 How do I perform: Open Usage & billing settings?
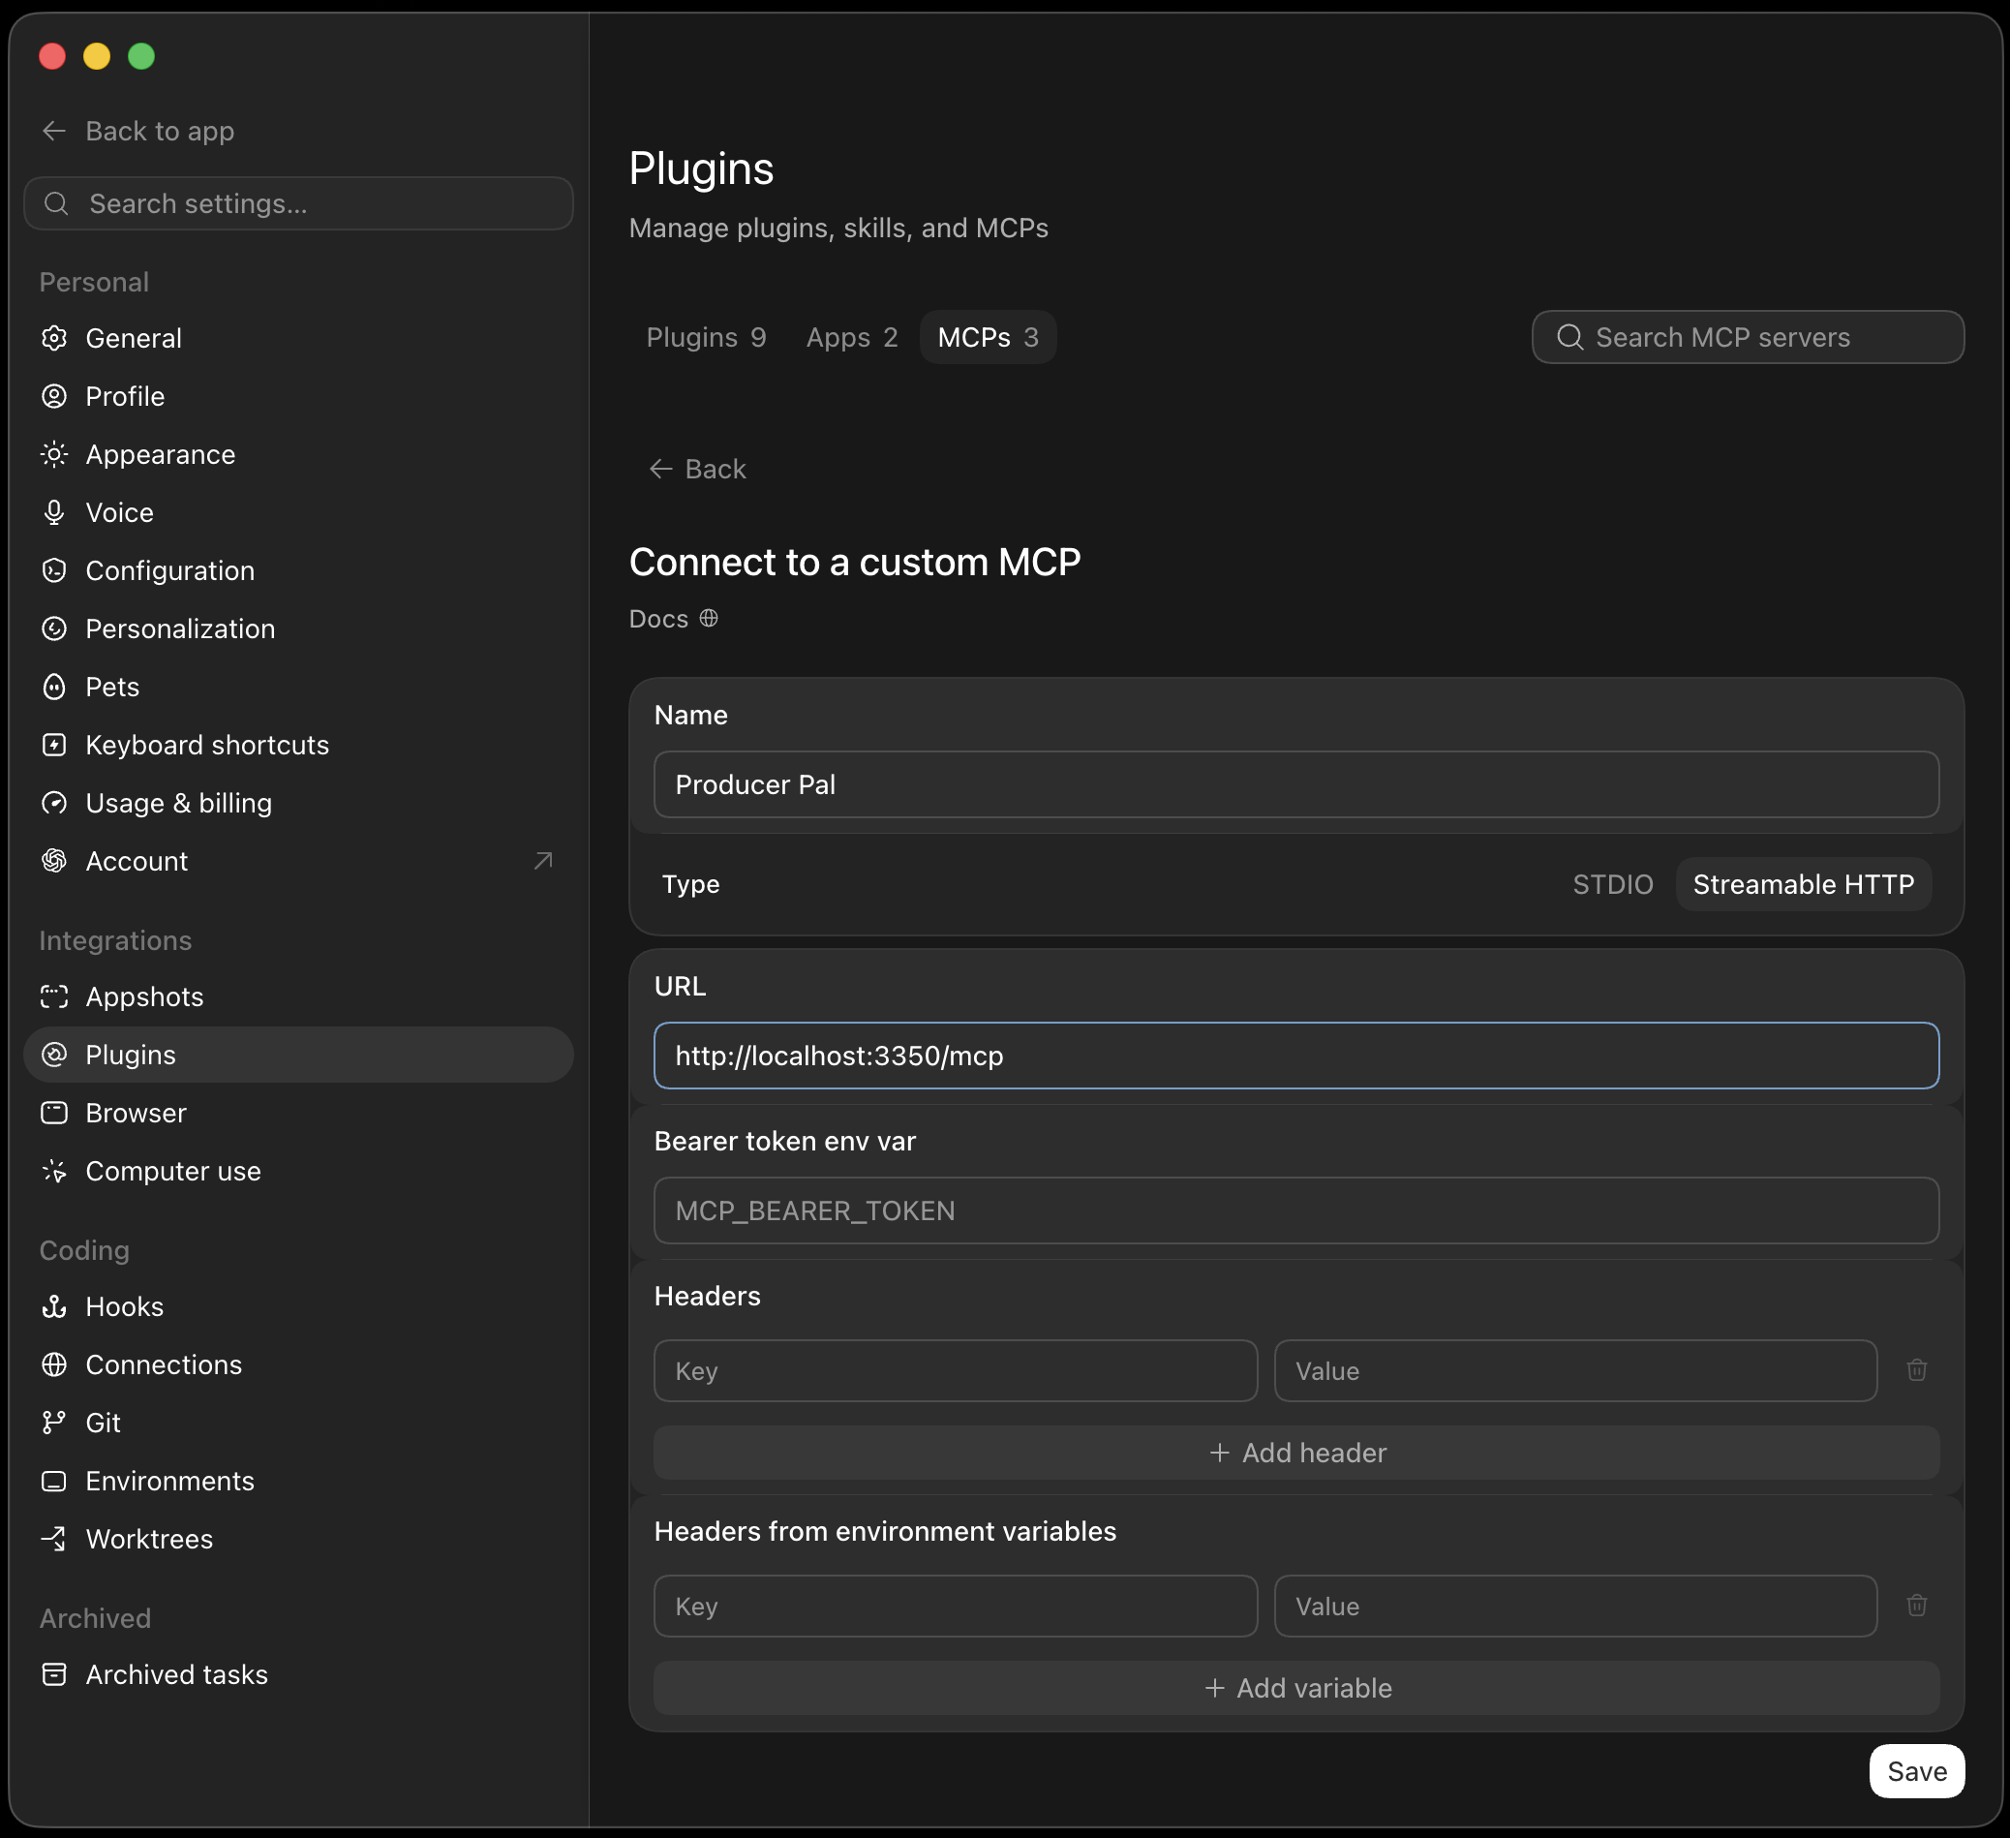(x=298, y=803)
